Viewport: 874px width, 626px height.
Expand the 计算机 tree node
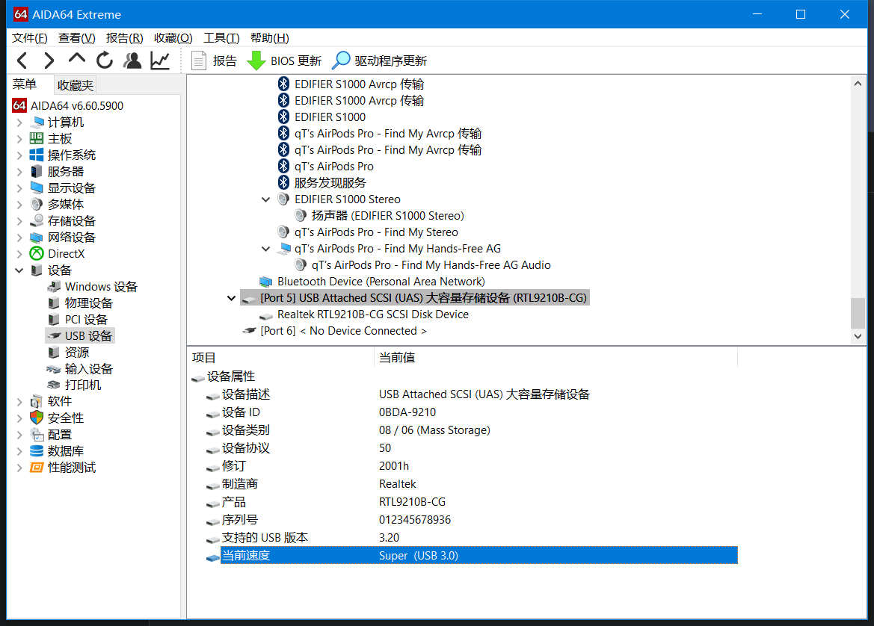[19, 123]
